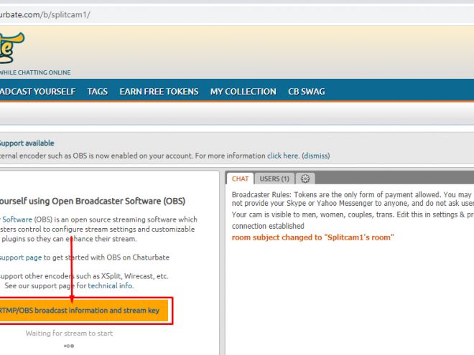Viewport: 474px width, 355px height.
Task: Click 'room subject changed to' chat message
Action: (x=313, y=237)
